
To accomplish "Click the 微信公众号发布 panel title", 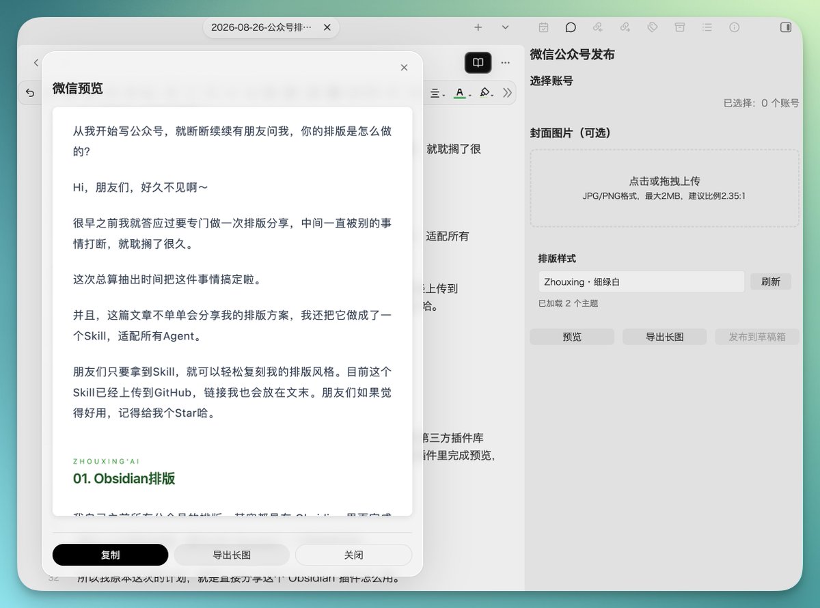I will coord(573,55).
